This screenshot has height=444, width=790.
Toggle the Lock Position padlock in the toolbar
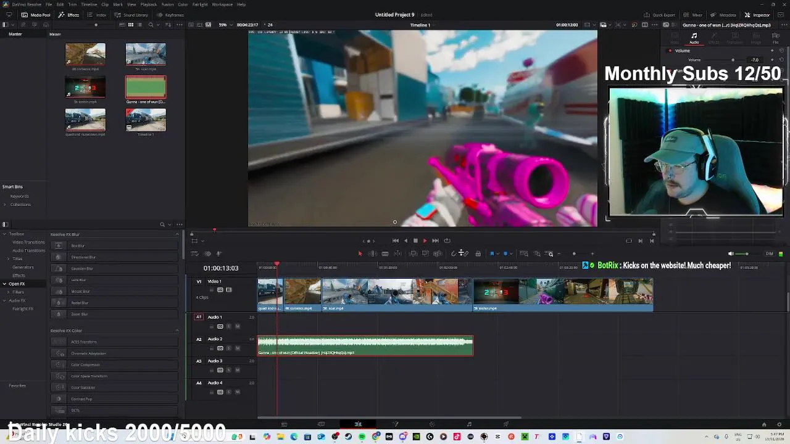(x=478, y=253)
